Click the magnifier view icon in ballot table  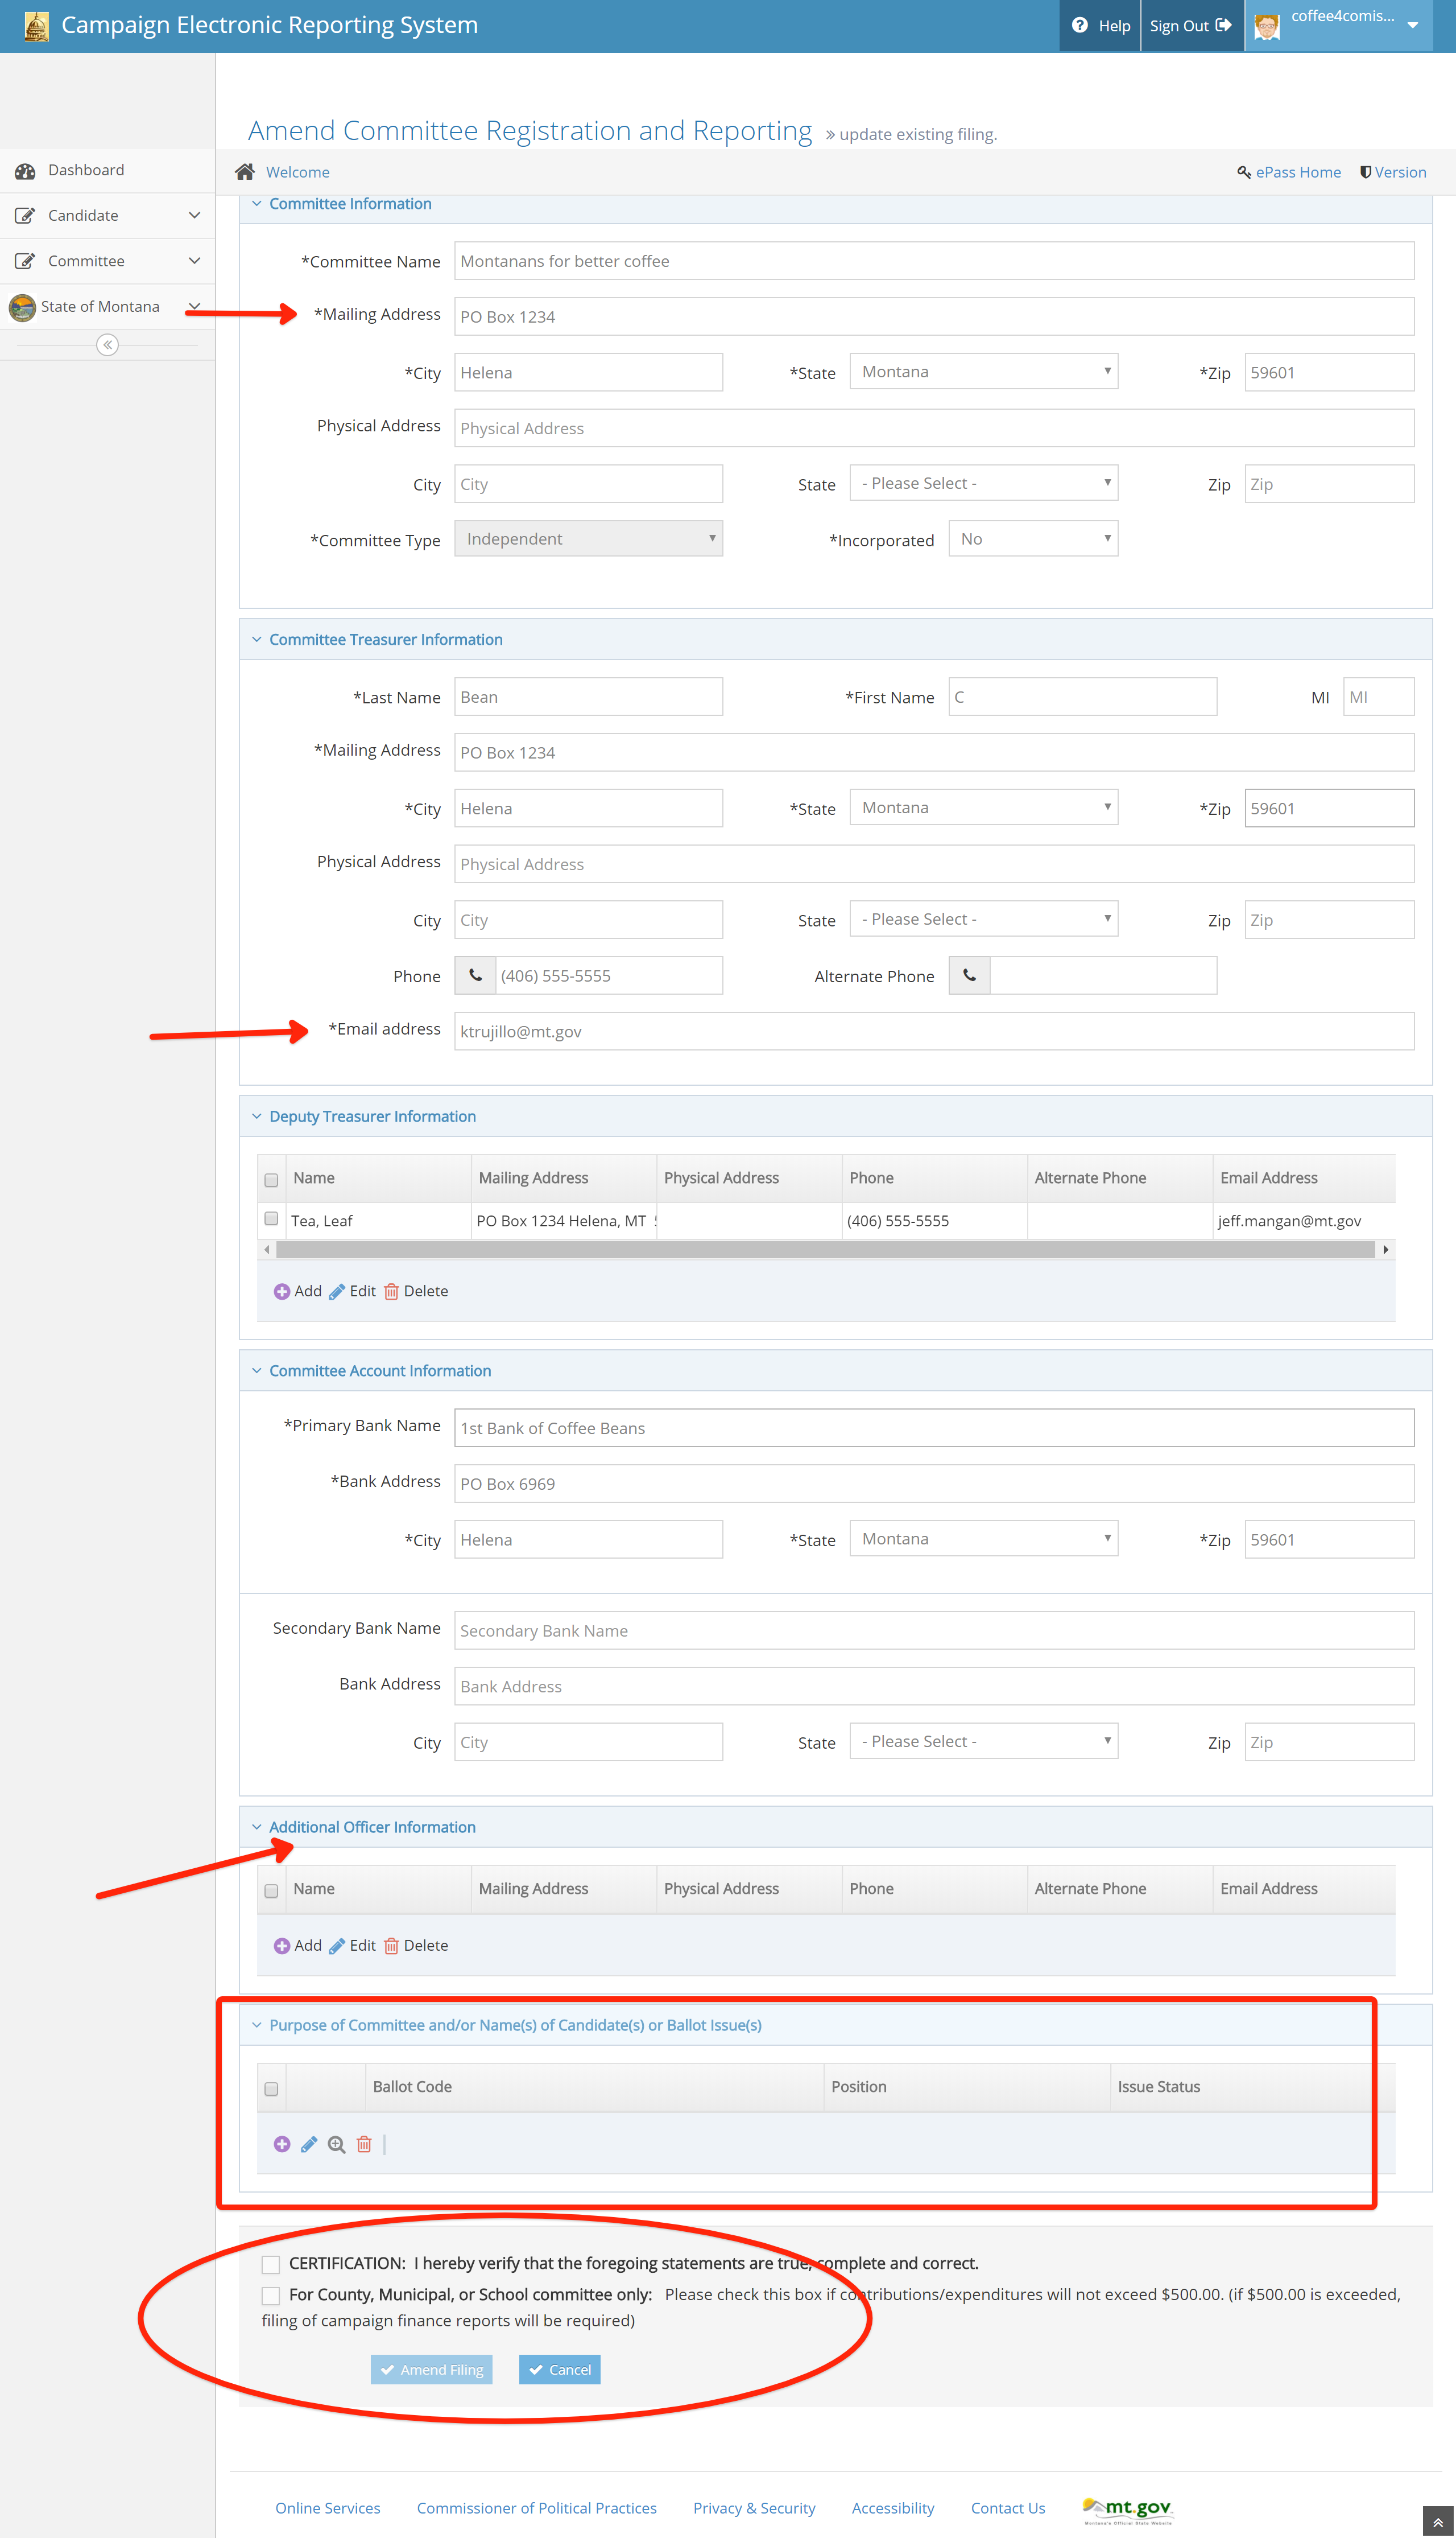pyautogui.click(x=336, y=2144)
